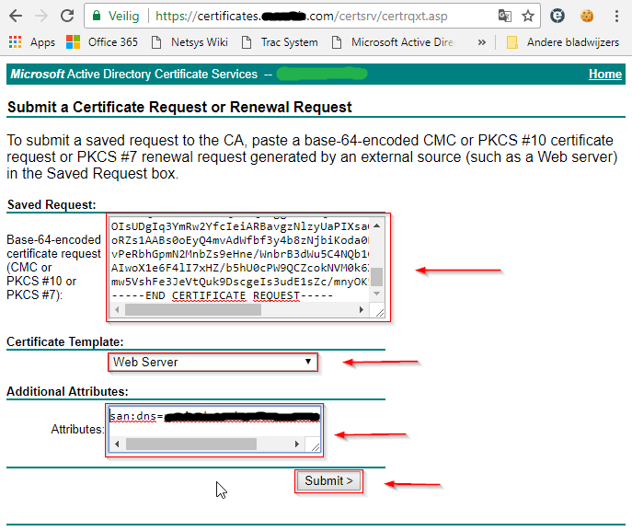The height and width of the screenshot is (531, 632).
Task: Click the Saved Request vertical scrollbar down arrow
Action: click(x=377, y=294)
